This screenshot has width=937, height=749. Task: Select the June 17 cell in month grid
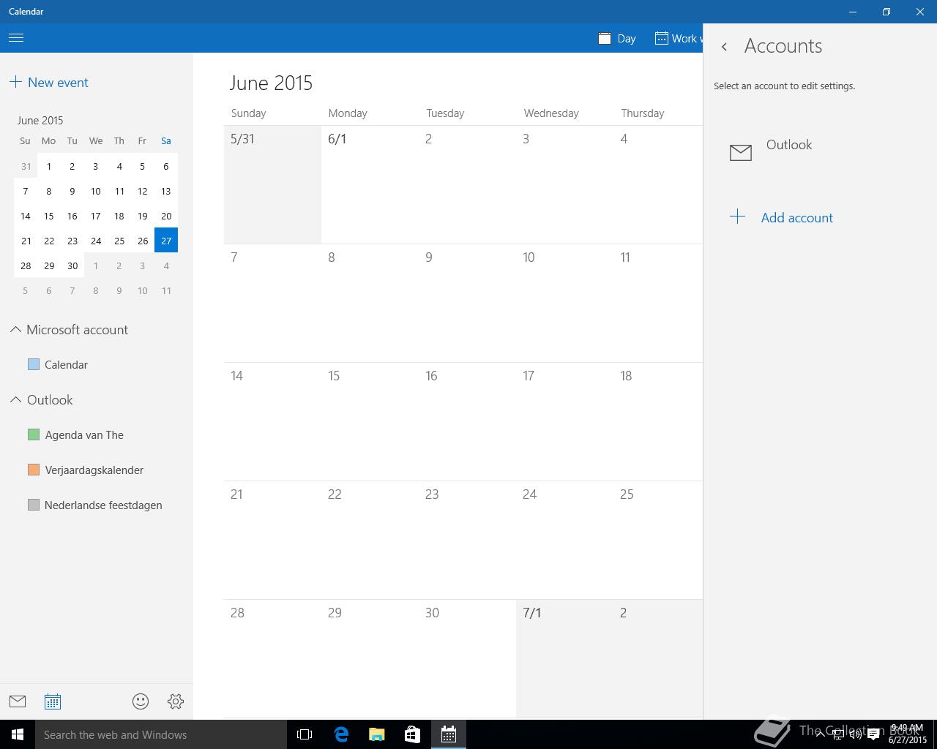(564, 421)
